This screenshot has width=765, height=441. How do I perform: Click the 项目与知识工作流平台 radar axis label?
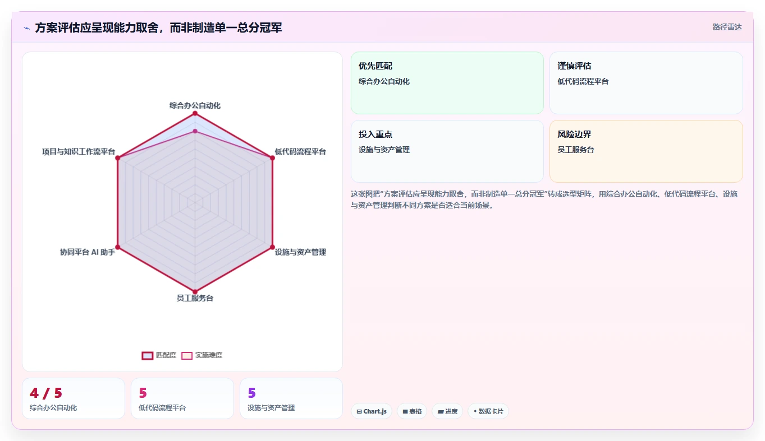(79, 152)
